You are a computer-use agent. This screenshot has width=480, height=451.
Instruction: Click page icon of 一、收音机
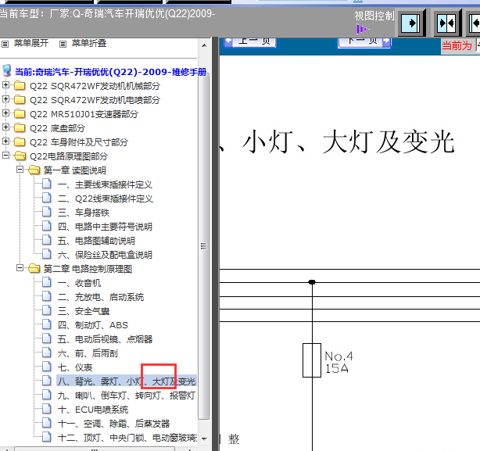tap(47, 282)
